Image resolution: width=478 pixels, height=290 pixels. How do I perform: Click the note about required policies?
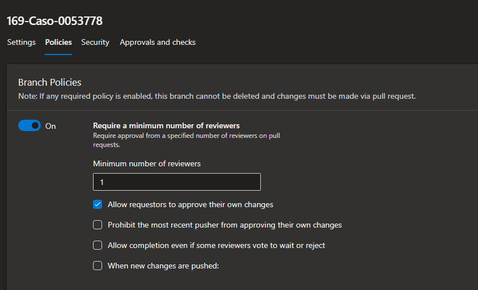tap(217, 96)
